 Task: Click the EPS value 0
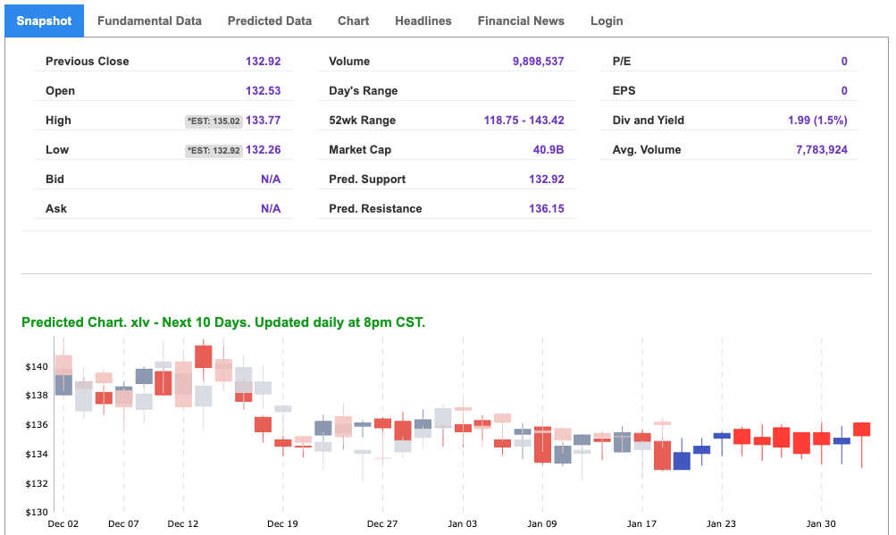point(844,91)
